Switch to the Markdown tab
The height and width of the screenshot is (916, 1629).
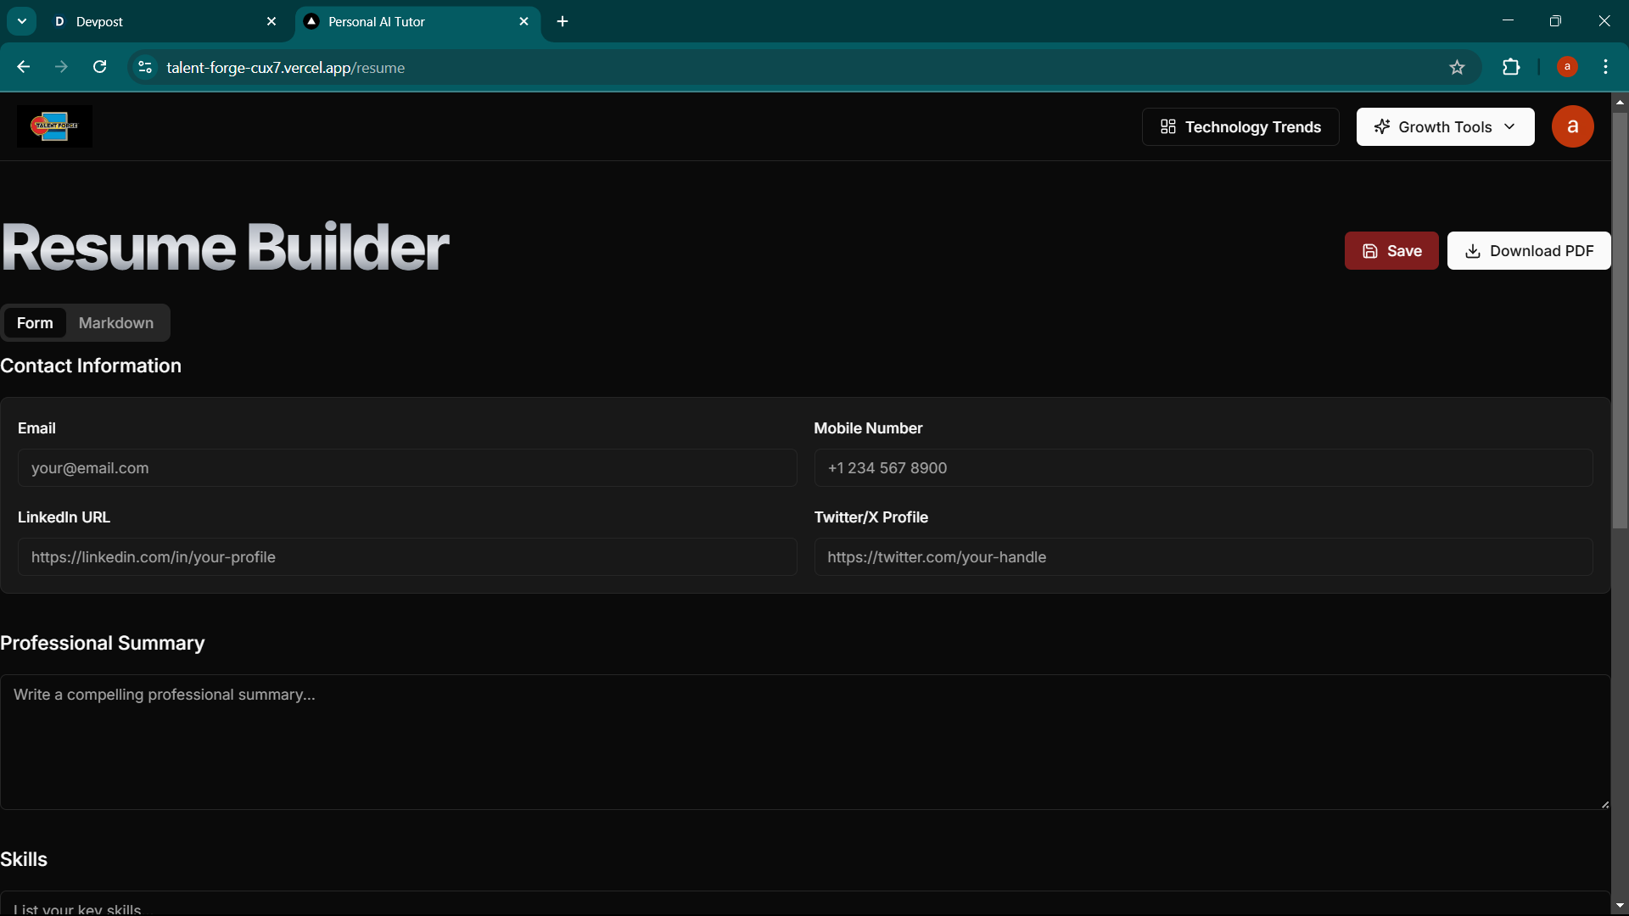pos(116,323)
